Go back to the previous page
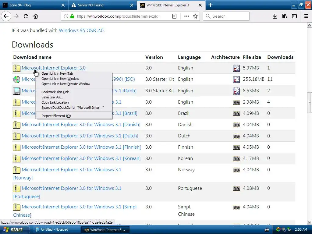The width and height of the screenshot is (312, 234). tap(6, 16)
